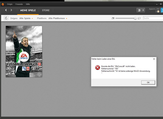This screenshot has width=163, height=119.
Task: Expand the Plattform: Alle Plattformen dropdown
Action: [x=58, y=18]
